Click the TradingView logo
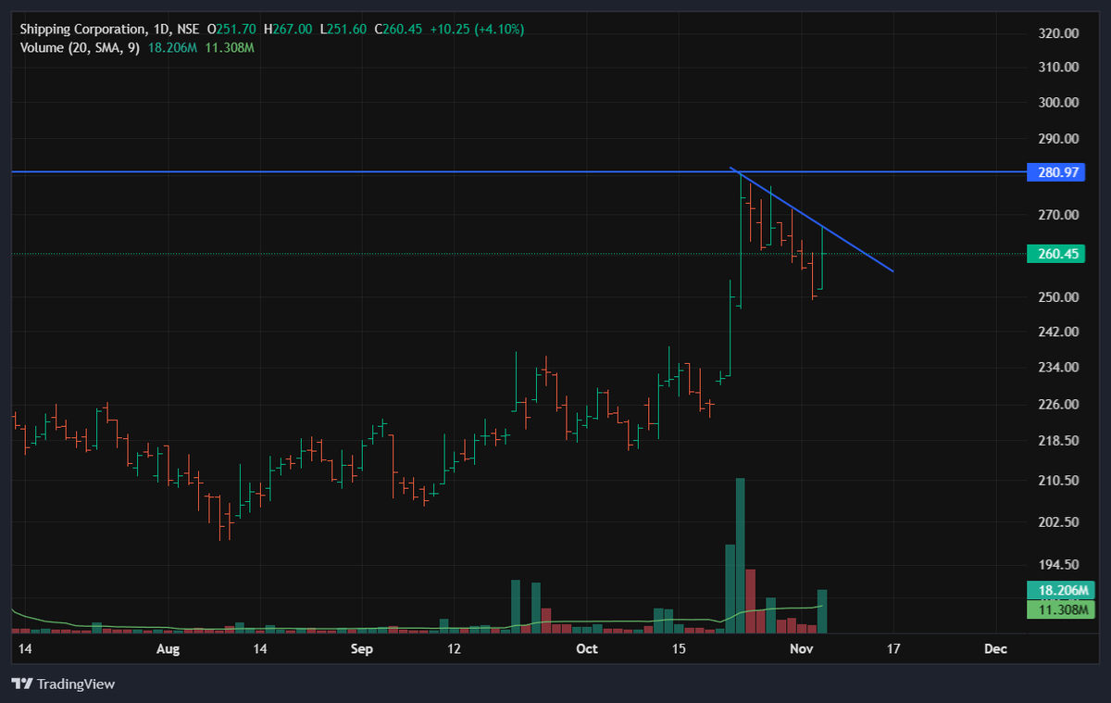This screenshot has width=1111, height=703. 63,684
